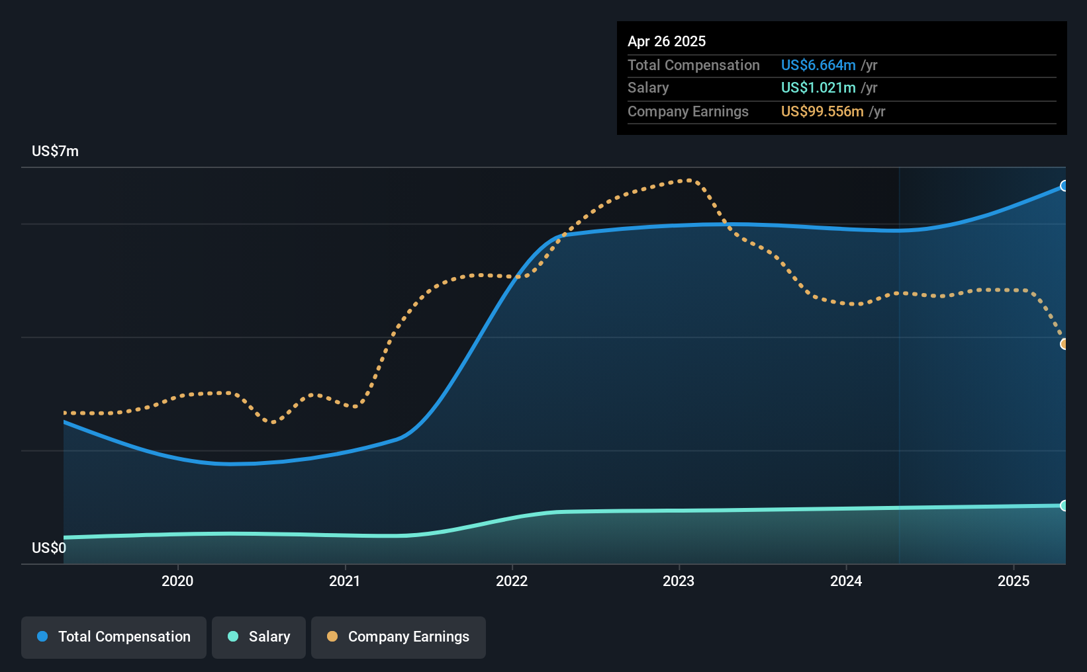The image size is (1087, 672).
Task: Select the Company Earnings endpoint marker
Action: pyautogui.click(x=1064, y=344)
